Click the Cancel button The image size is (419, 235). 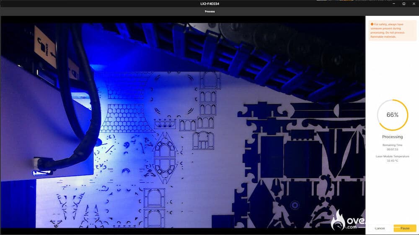pyautogui.click(x=380, y=228)
